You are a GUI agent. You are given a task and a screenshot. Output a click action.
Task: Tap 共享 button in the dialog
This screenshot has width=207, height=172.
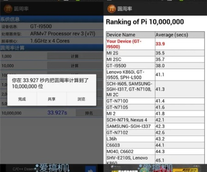coord(52,99)
